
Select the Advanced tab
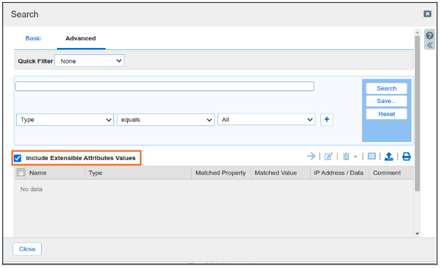[x=81, y=38]
